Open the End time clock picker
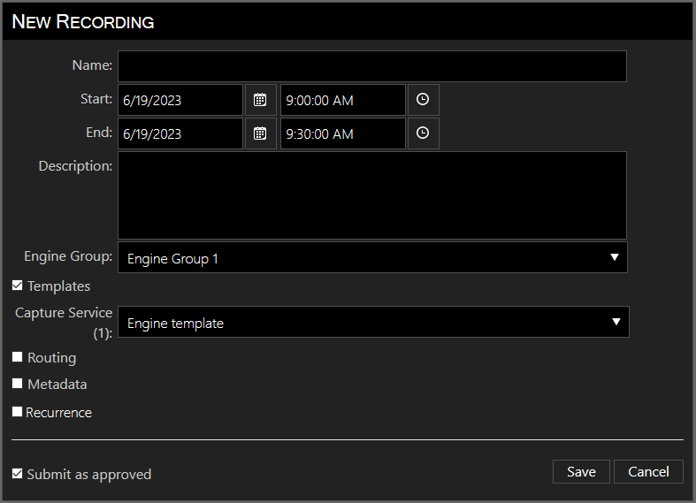696x503 pixels. click(x=423, y=133)
